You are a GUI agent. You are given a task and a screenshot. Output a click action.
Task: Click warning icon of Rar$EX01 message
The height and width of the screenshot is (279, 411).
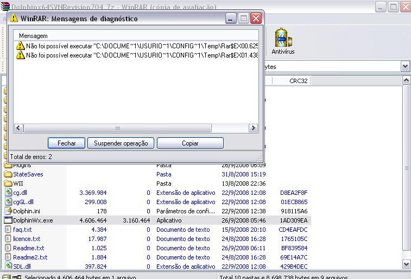point(20,55)
